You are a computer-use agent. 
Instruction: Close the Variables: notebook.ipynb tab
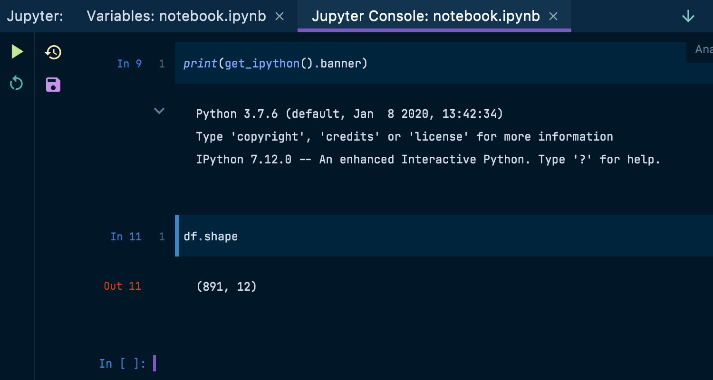point(280,17)
